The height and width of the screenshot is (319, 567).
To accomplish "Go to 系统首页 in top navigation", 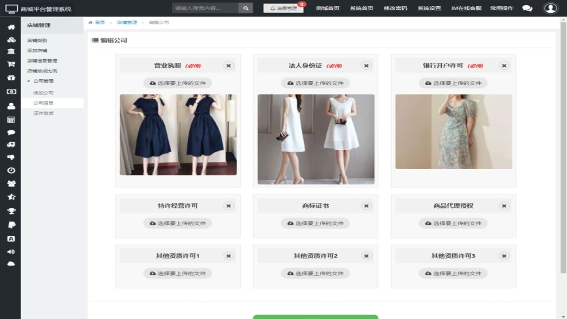I will pyautogui.click(x=361, y=8).
